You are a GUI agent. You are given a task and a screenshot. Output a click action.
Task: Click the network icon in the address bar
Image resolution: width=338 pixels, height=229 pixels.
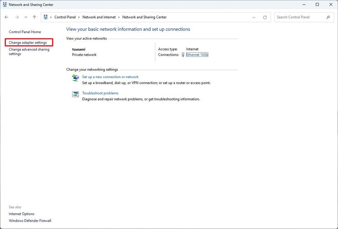click(x=45, y=17)
